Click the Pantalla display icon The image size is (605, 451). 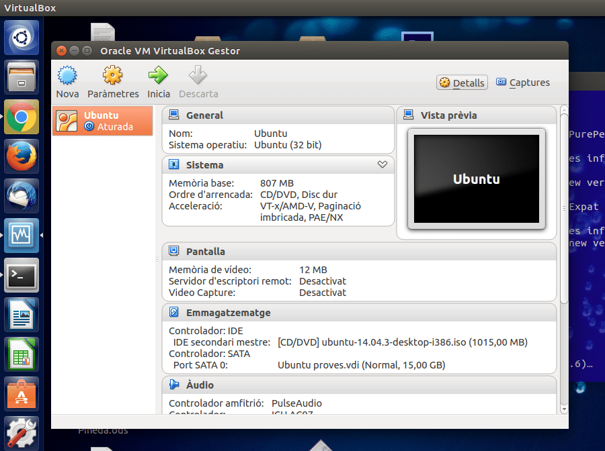tap(174, 251)
